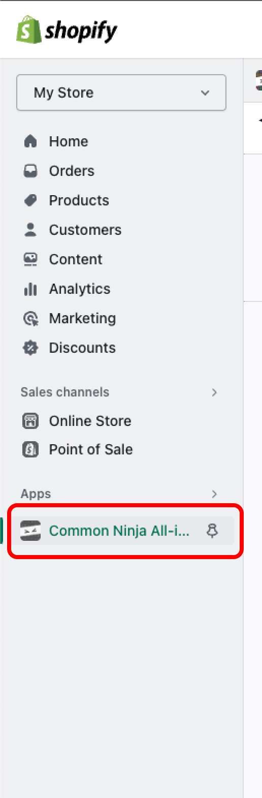This screenshot has width=262, height=798.
Task: Click the Online Store storefront icon
Action: tap(30, 421)
